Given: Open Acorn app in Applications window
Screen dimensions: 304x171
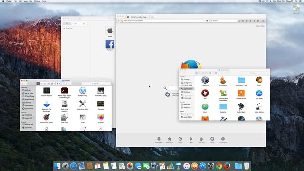Looking at the screenshot, I should coord(259,80).
